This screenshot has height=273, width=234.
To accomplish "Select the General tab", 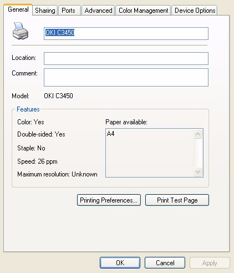I will [x=18, y=9].
